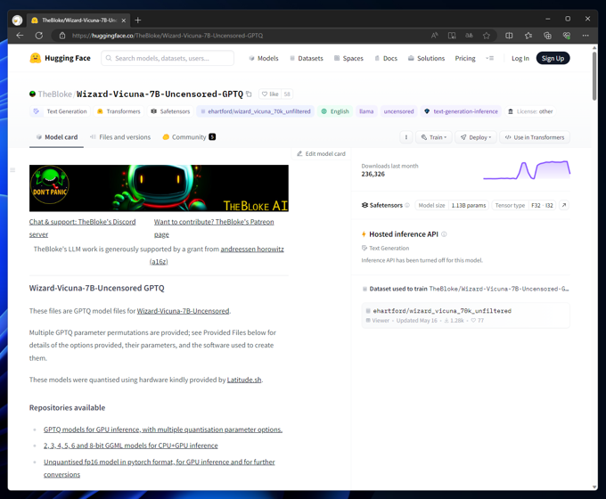Image resolution: width=606 pixels, height=499 pixels.
Task: Expand the Train dropdown
Action: point(434,137)
